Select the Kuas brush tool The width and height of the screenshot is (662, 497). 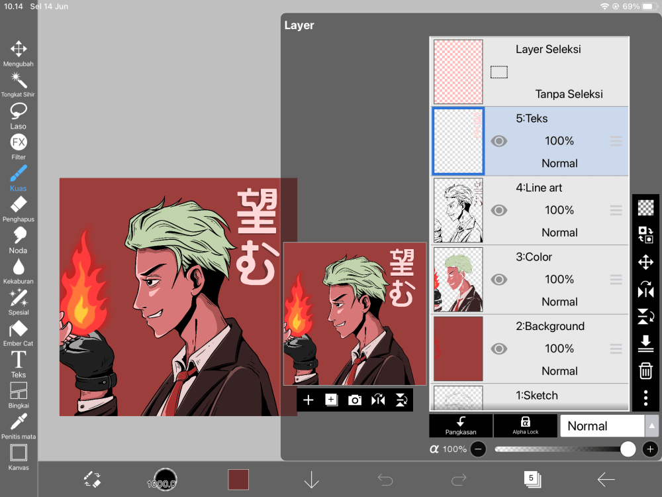[18, 178]
